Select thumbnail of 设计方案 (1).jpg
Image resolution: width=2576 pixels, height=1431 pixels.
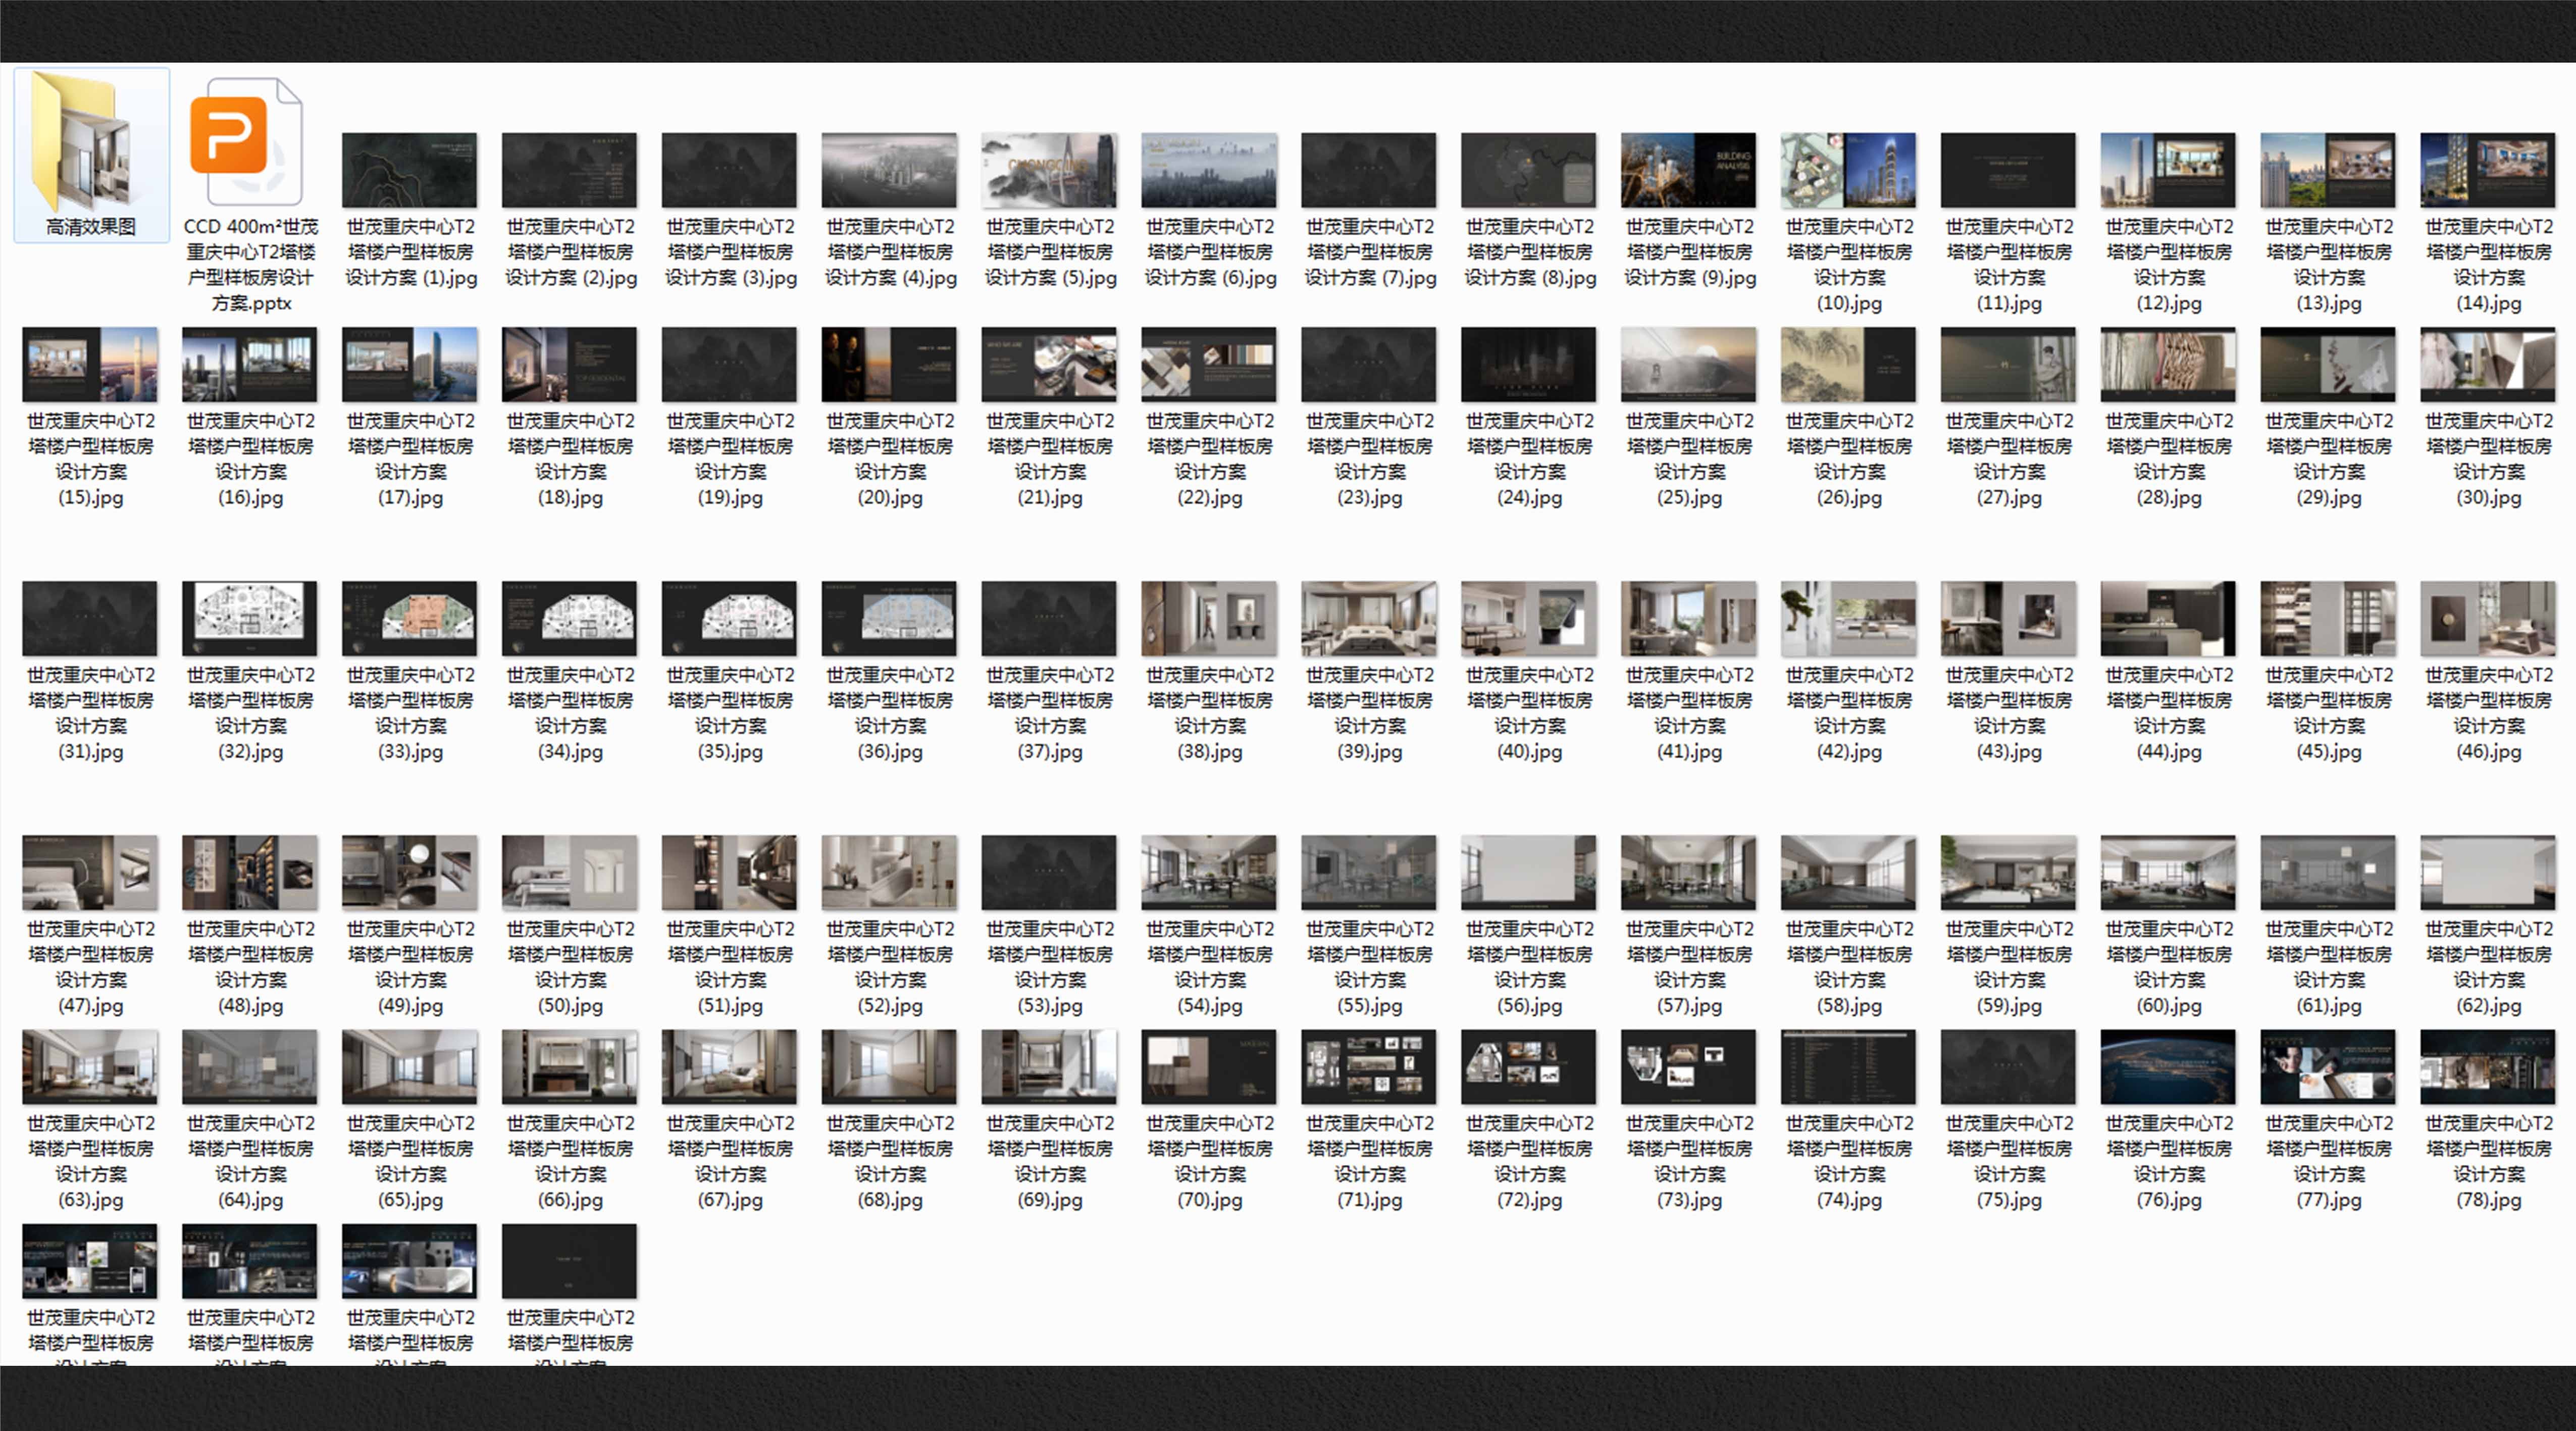[409, 170]
